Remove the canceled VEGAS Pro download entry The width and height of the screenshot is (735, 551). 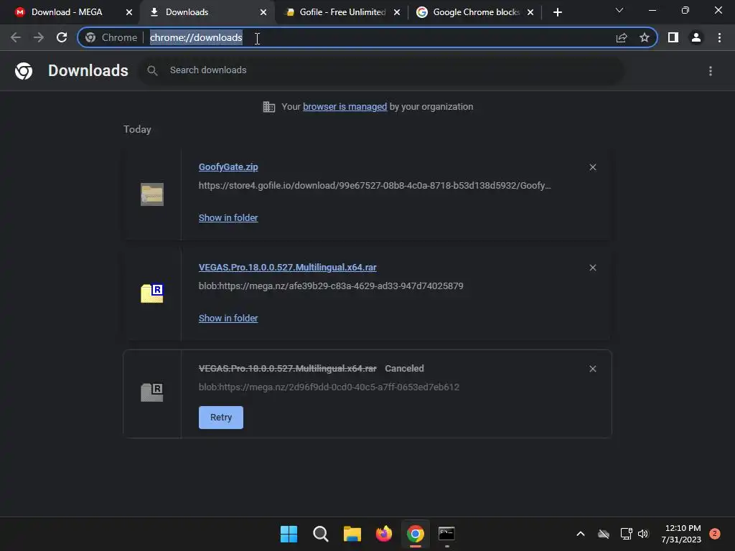click(x=592, y=369)
